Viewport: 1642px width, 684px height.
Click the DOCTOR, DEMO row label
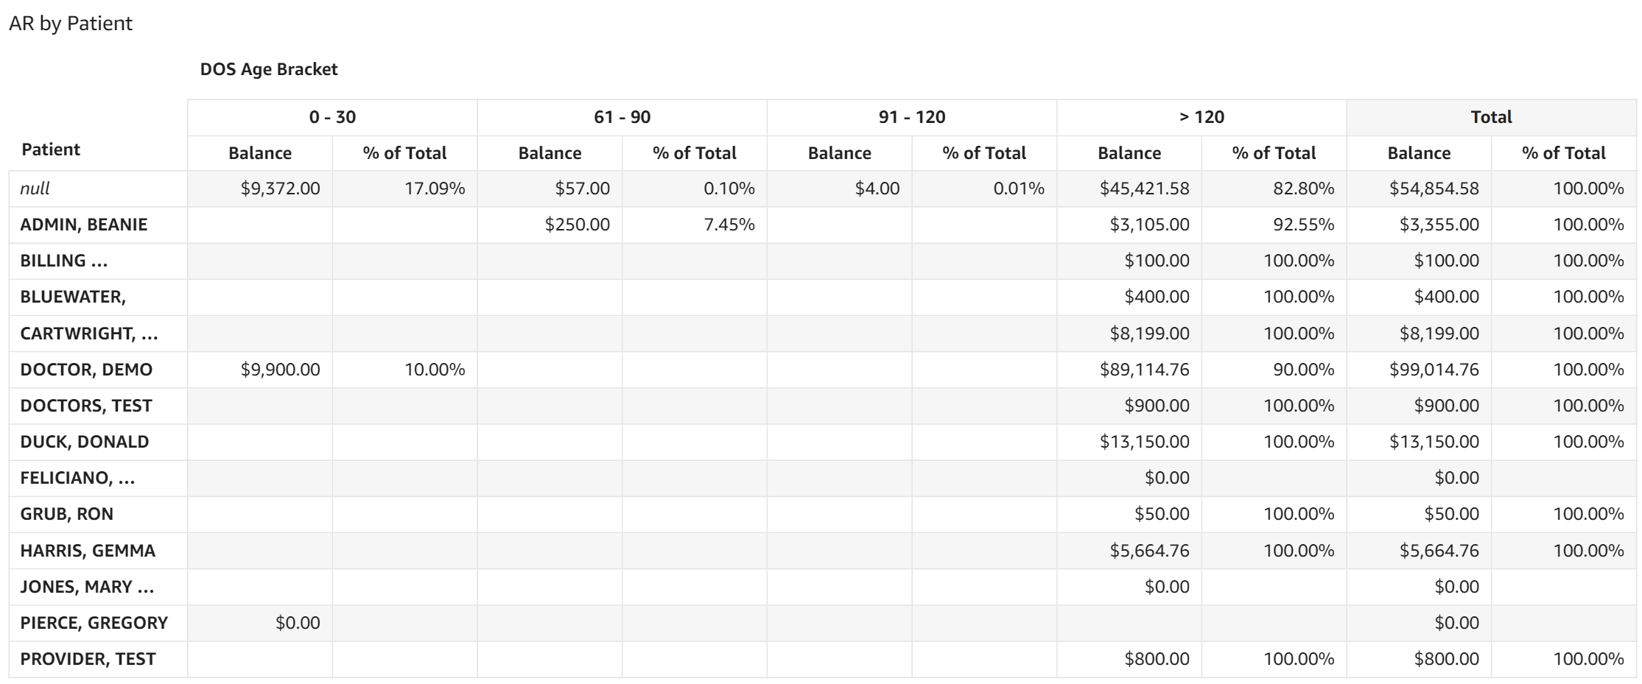click(86, 370)
